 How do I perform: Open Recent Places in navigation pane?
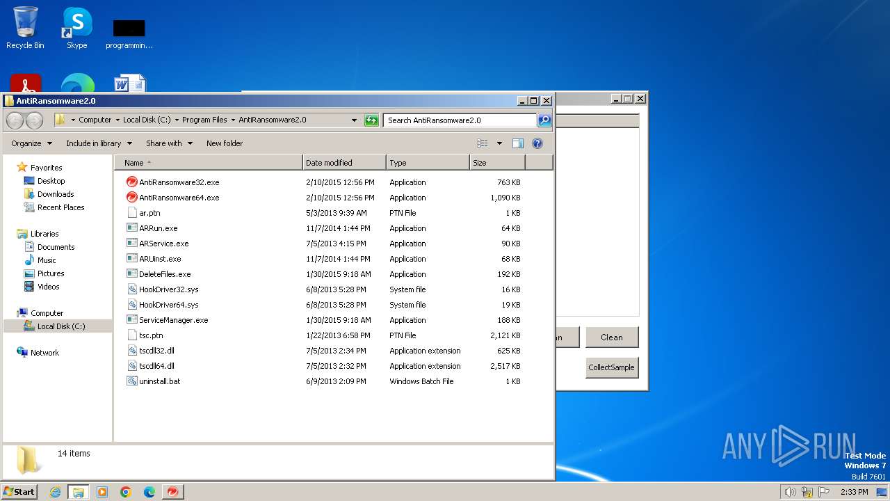point(60,207)
